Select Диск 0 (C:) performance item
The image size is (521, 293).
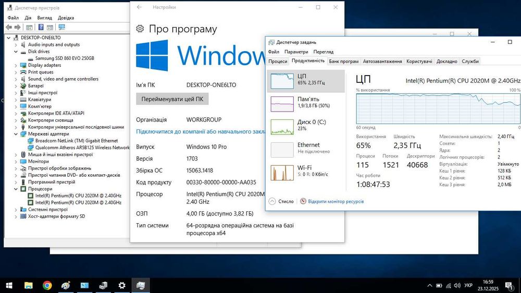306,127
